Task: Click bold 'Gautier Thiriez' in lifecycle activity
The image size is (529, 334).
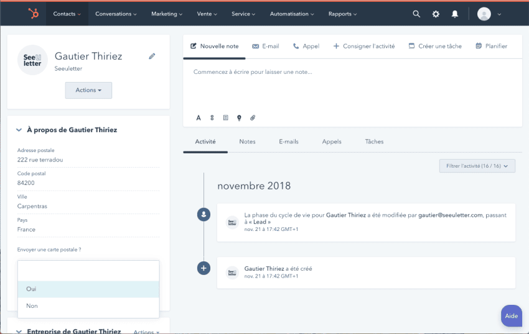Action: click(x=346, y=215)
